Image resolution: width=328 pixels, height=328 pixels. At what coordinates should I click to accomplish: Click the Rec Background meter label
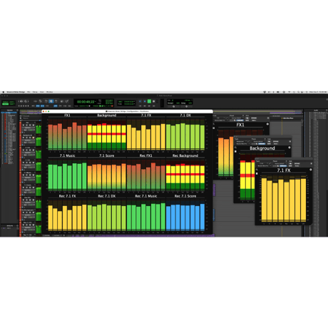click(x=185, y=155)
